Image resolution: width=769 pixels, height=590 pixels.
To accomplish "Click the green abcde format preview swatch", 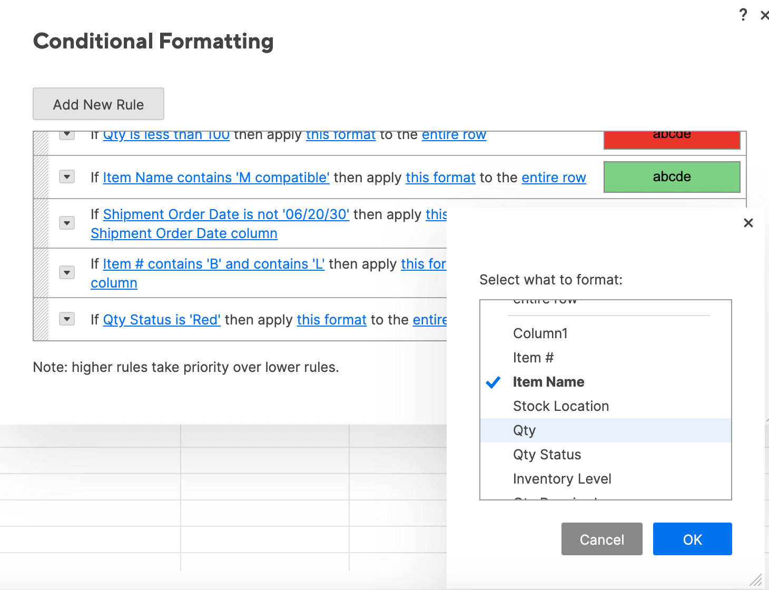I will pos(672,177).
